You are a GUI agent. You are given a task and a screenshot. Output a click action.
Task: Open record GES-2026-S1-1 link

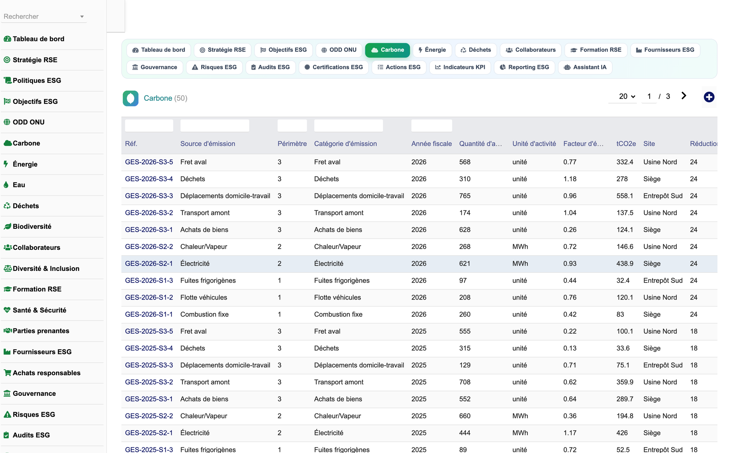click(x=149, y=315)
